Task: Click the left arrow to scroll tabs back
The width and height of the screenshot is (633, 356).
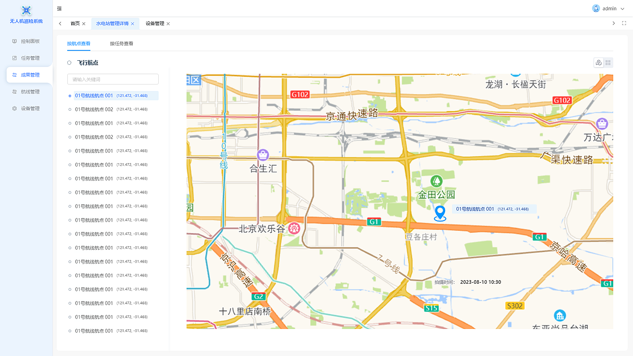Action: tap(60, 23)
